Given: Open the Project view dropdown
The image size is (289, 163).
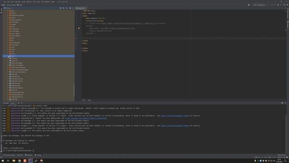Looking at the screenshot, I should pyautogui.click(x=8, y=8).
